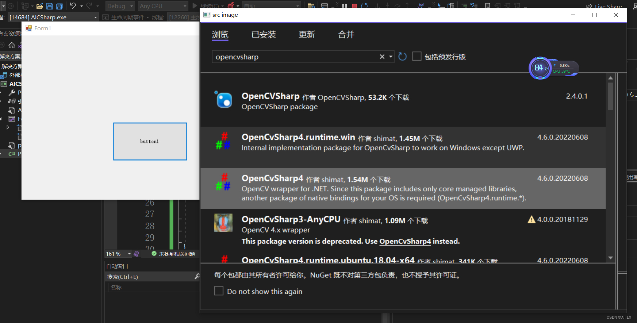Click the Save All icon in toolbar

(59, 6)
